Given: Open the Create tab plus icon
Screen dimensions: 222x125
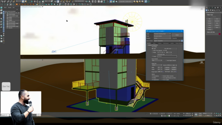Looking at the screenshot, I should click(207, 8).
